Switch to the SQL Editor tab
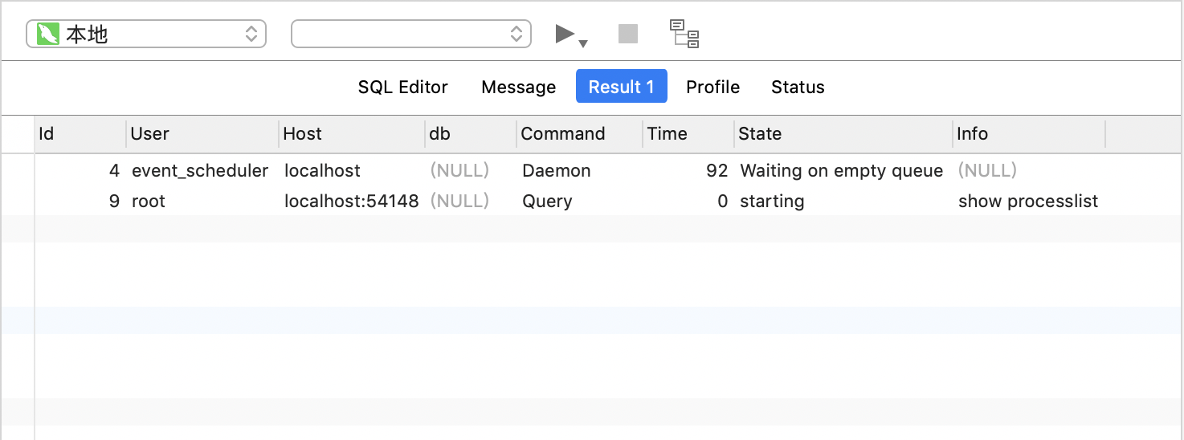 click(403, 87)
